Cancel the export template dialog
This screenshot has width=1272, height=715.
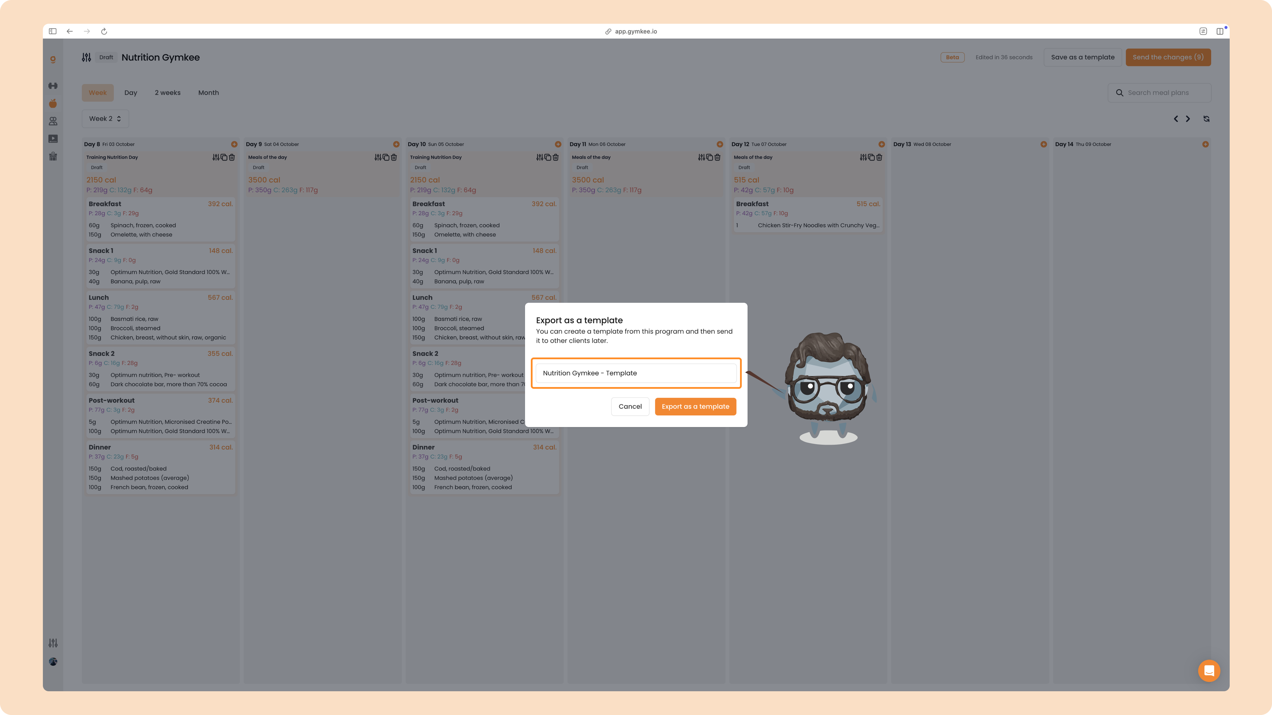point(630,406)
